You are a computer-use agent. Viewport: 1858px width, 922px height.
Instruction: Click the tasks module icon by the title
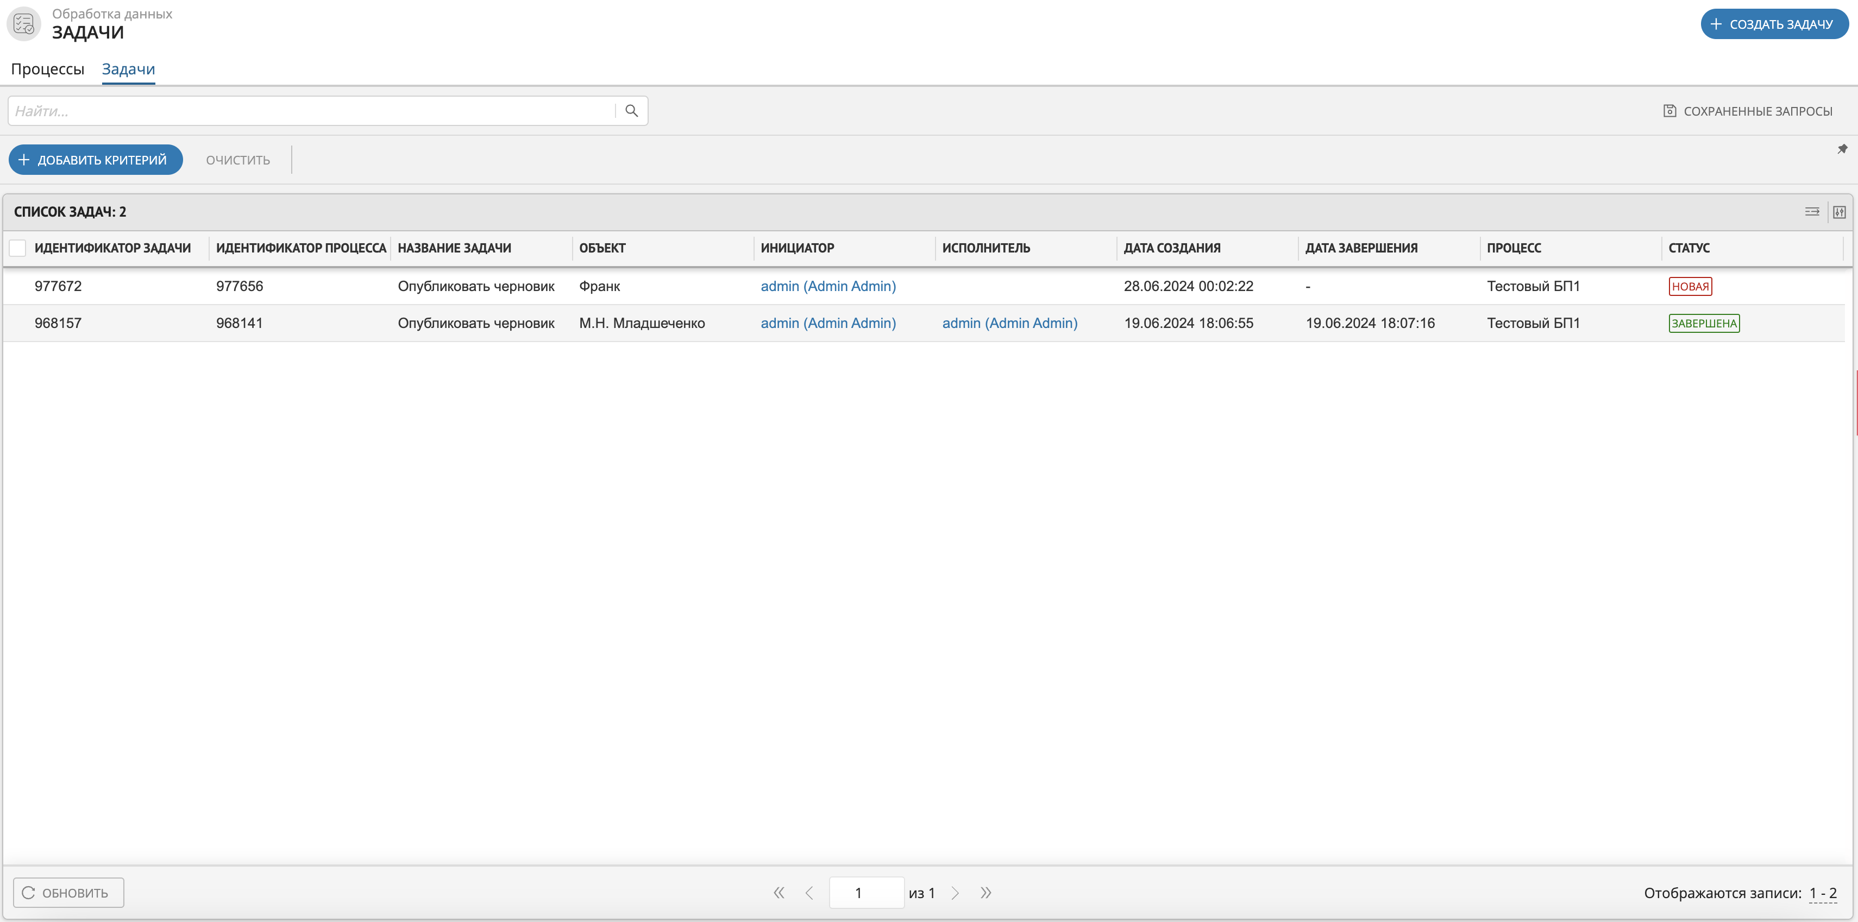click(24, 24)
